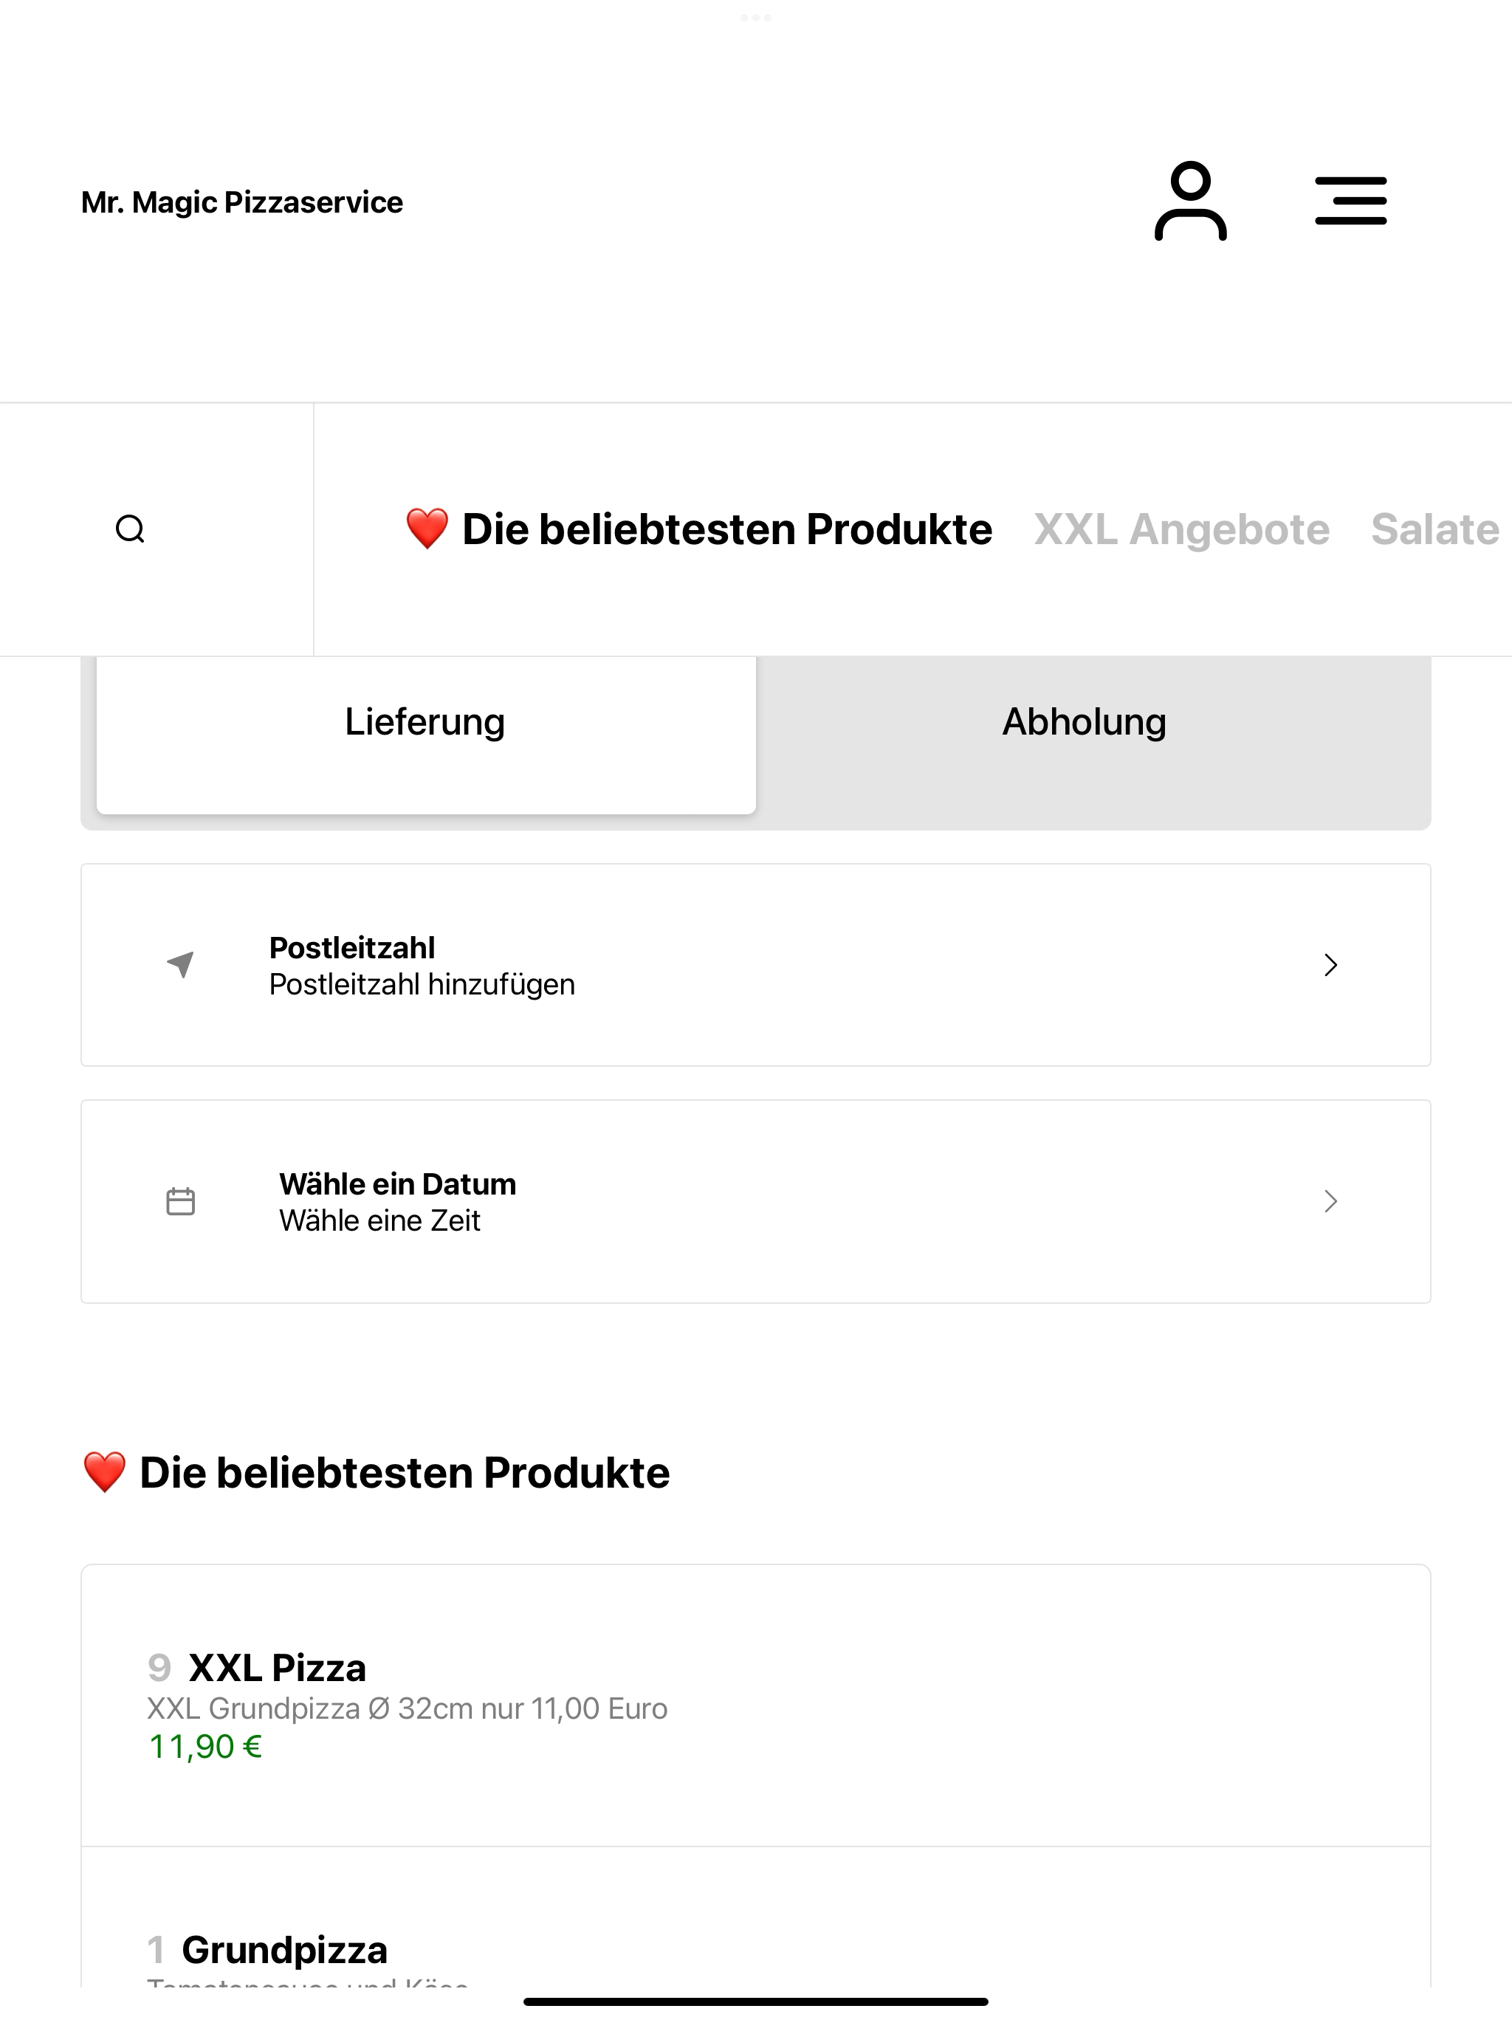The image size is (1512, 2017).
Task: Open the XXL Pizza product item
Action: pyautogui.click(x=756, y=1706)
